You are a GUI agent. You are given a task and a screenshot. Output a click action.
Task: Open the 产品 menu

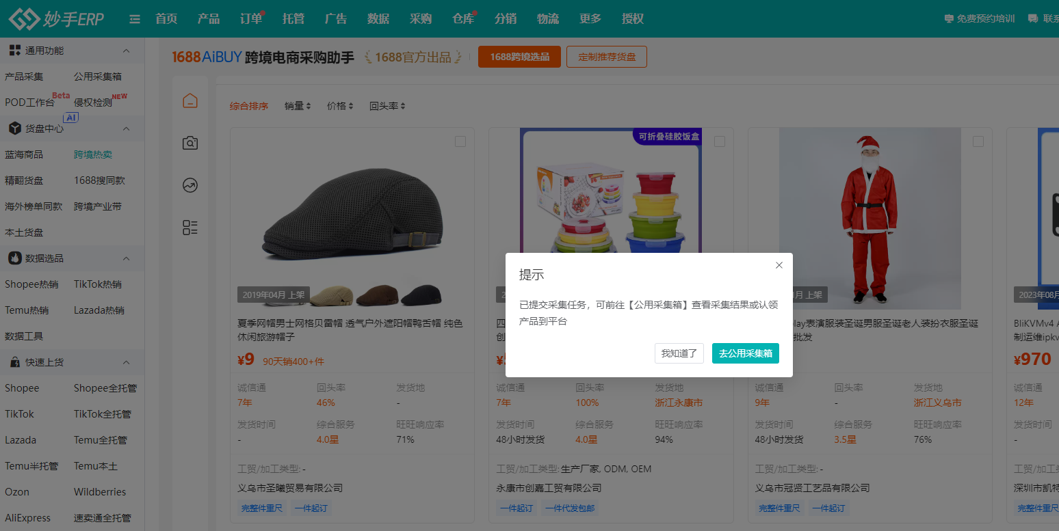point(209,19)
